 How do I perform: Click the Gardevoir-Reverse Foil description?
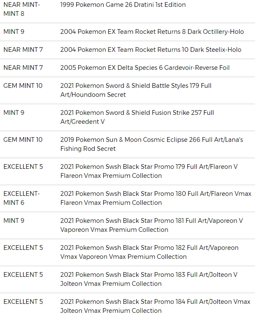(x=145, y=68)
